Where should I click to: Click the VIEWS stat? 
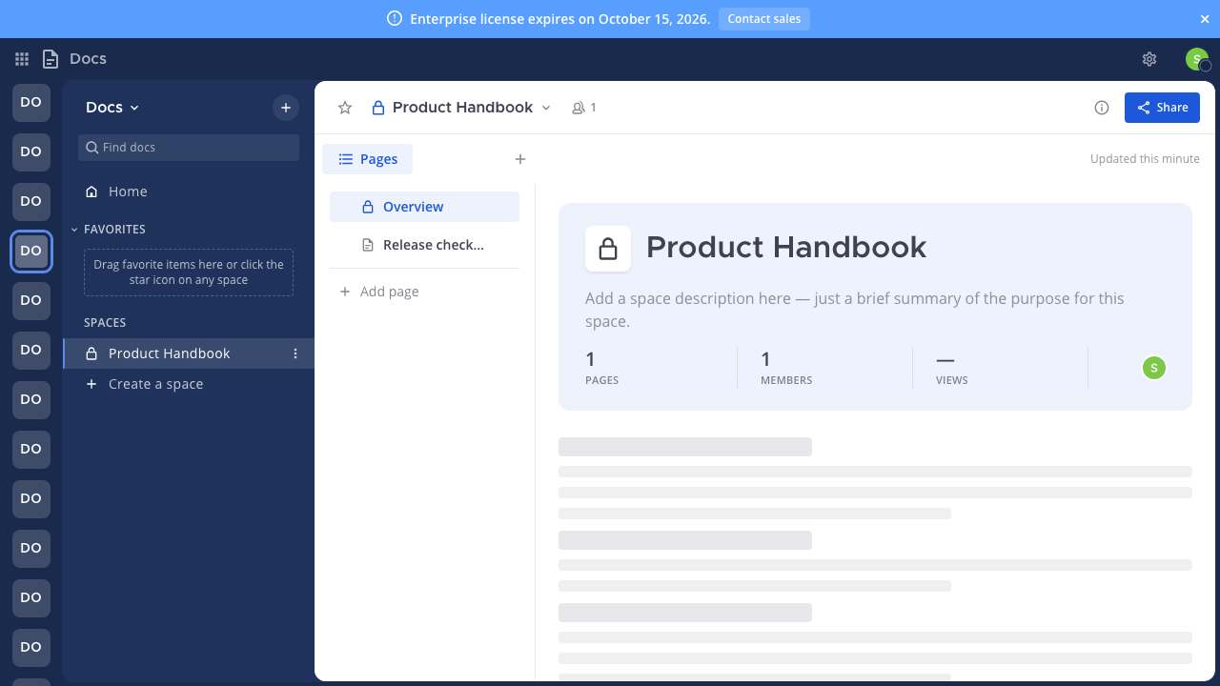tap(951, 368)
